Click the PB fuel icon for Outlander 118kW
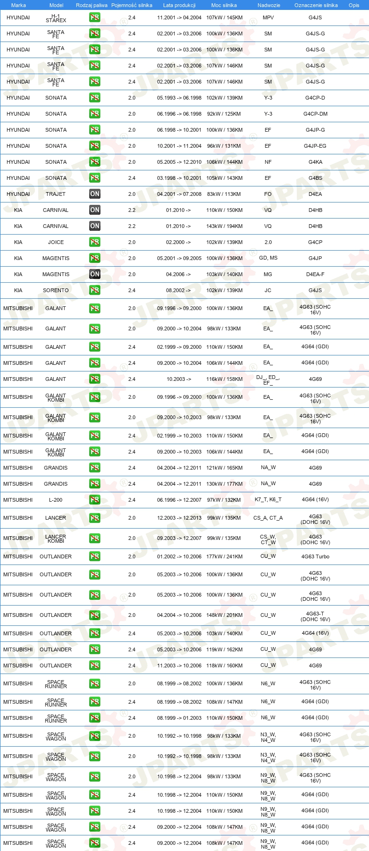The image size is (369, 851). click(94, 666)
